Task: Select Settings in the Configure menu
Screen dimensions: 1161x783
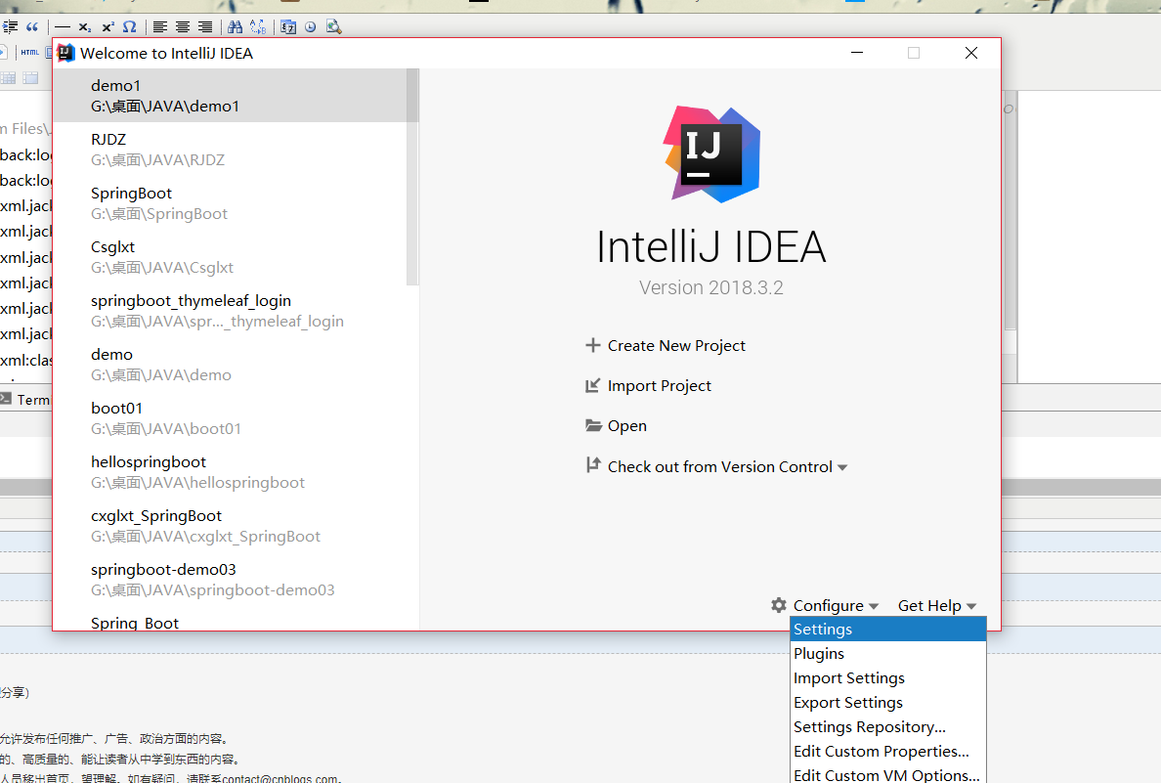Action: (x=888, y=629)
